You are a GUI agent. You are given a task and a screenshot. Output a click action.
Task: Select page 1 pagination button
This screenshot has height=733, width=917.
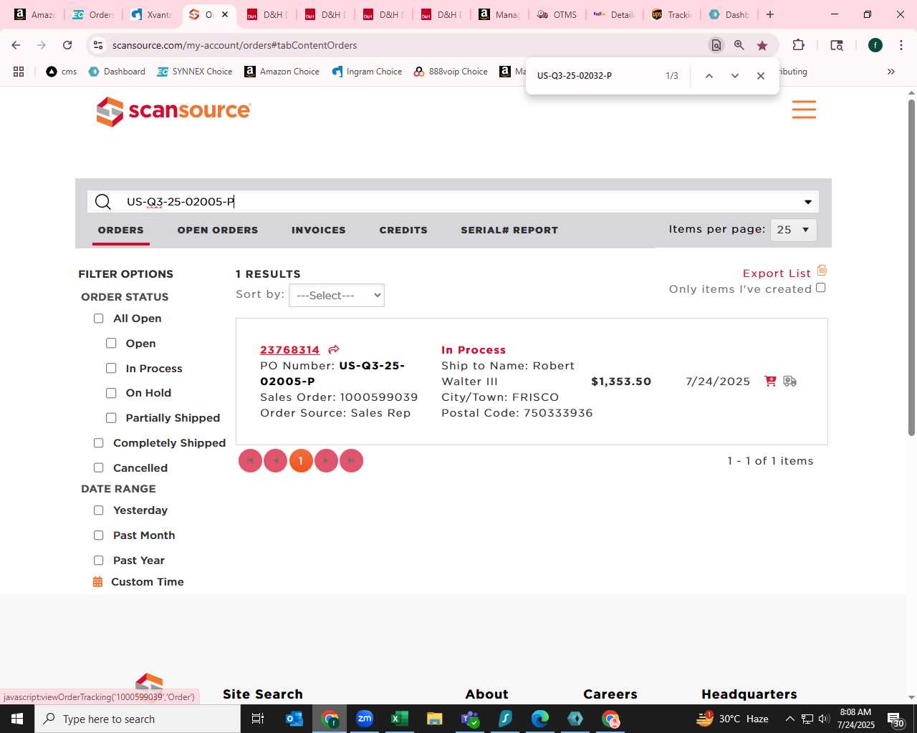pyautogui.click(x=301, y=460)
